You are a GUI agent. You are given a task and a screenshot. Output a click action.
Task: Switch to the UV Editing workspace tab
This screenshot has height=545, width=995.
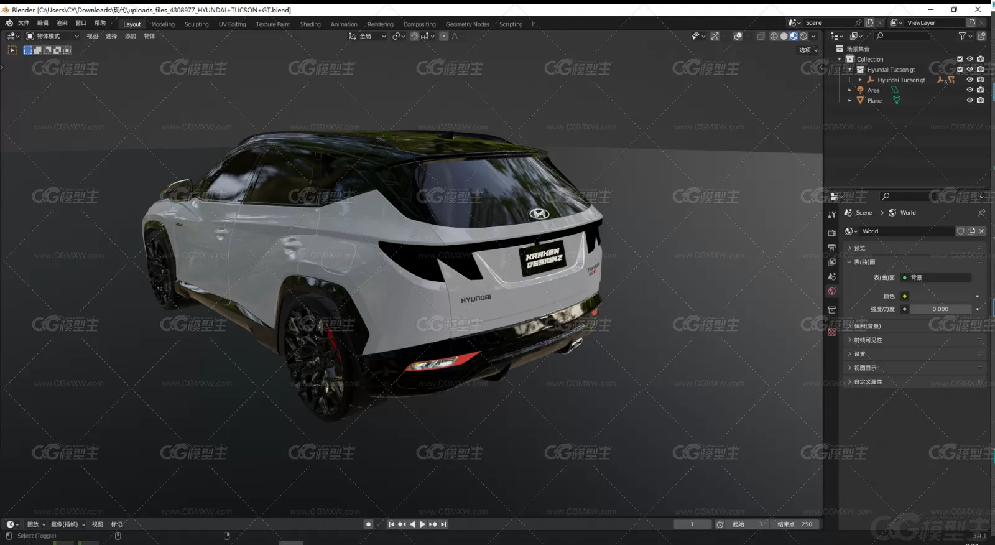click(232, 24)
